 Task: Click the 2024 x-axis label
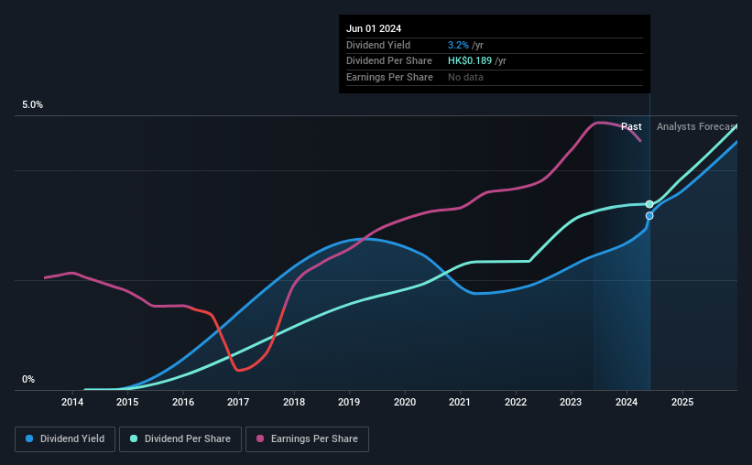point(627,402)
